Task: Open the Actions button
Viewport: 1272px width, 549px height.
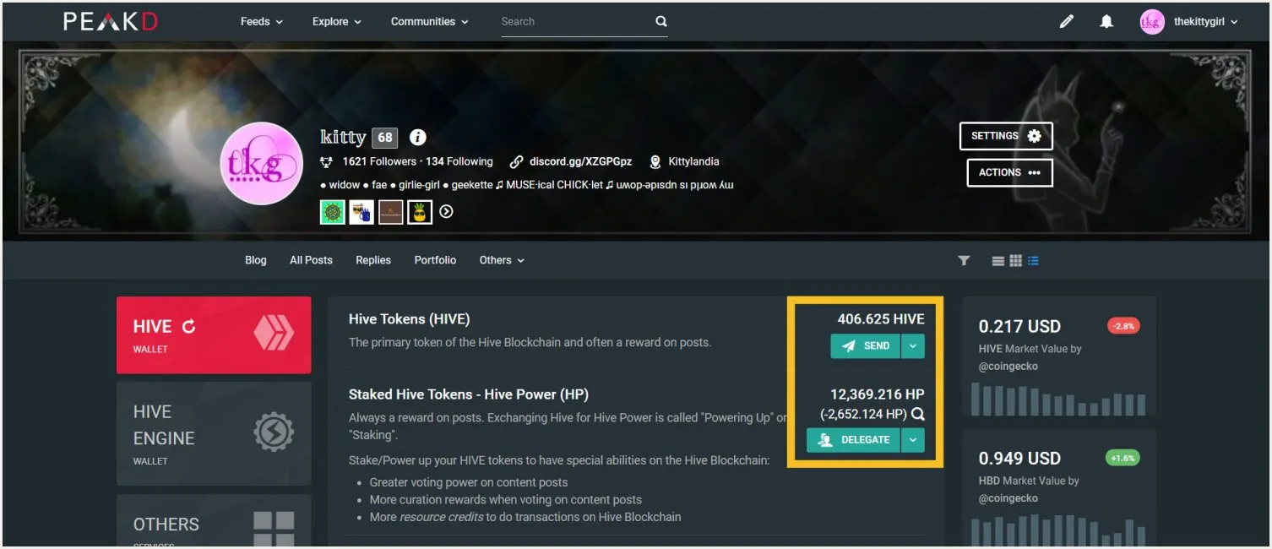Action: coord(1009,172)
